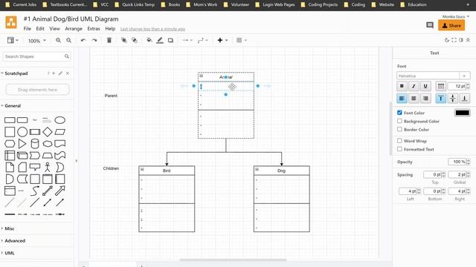
Task: Open the fill color bucket tool
Action: [149, 40]
